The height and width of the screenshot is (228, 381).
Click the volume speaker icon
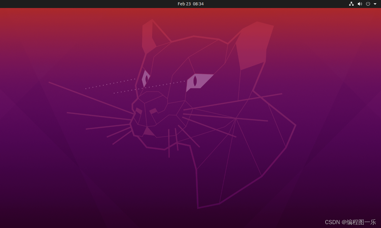click(x=360, y=4)
